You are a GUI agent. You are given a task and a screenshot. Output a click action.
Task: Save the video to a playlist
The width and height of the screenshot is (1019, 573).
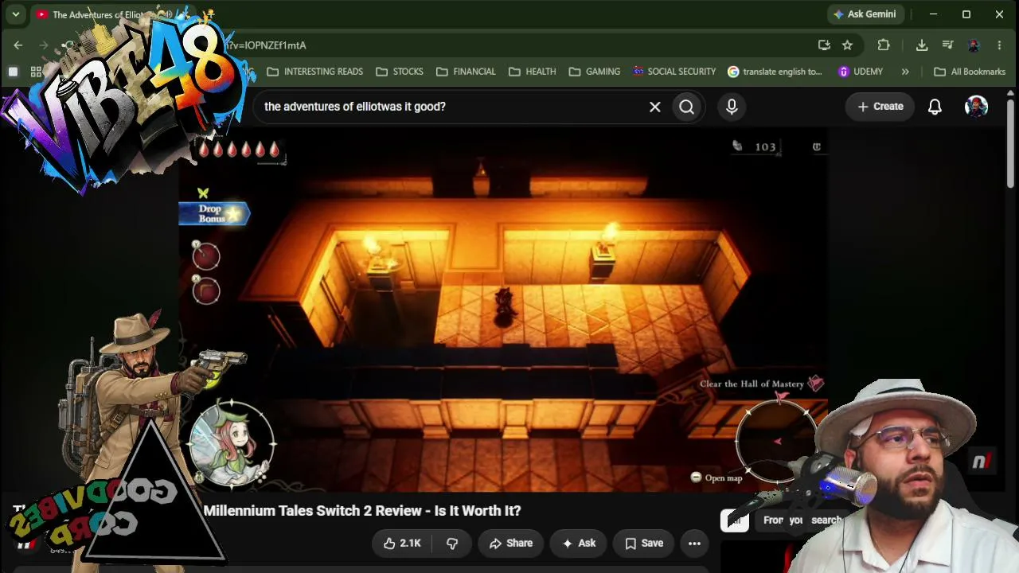pos(644,544)
